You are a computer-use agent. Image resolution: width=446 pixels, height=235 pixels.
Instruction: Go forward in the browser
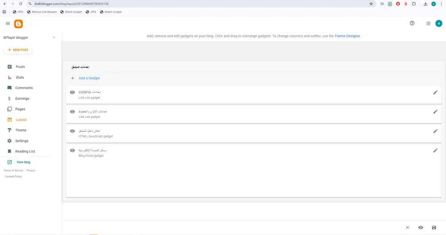(x=12, y=4)
